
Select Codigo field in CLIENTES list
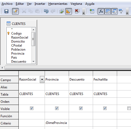point(16,33)
